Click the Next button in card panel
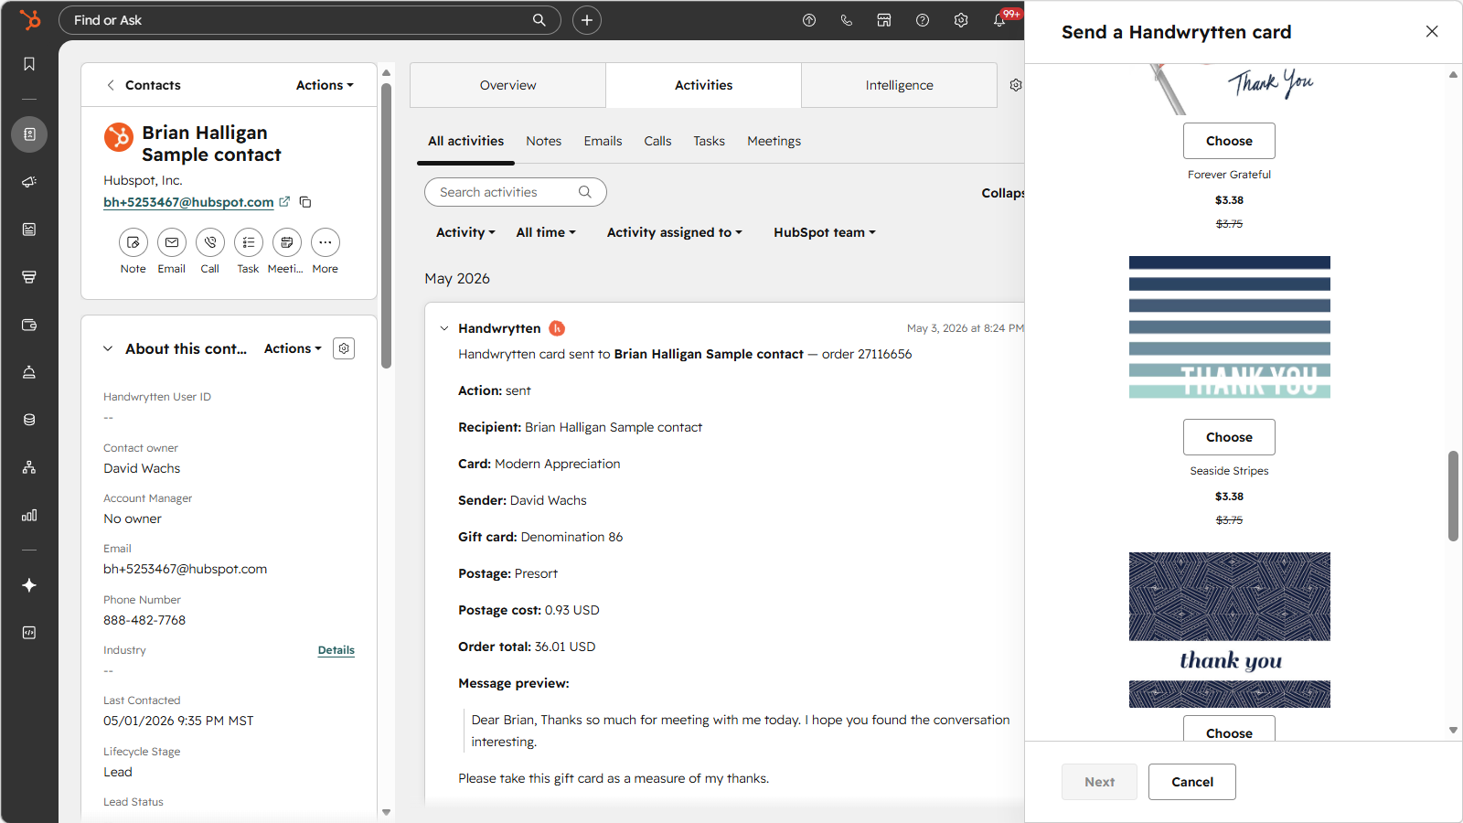1463x823 pixels. click(1099, 782)
